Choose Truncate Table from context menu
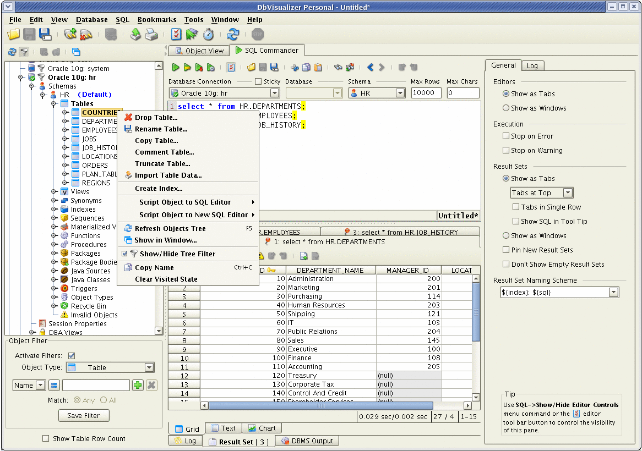 click(162, 163)
